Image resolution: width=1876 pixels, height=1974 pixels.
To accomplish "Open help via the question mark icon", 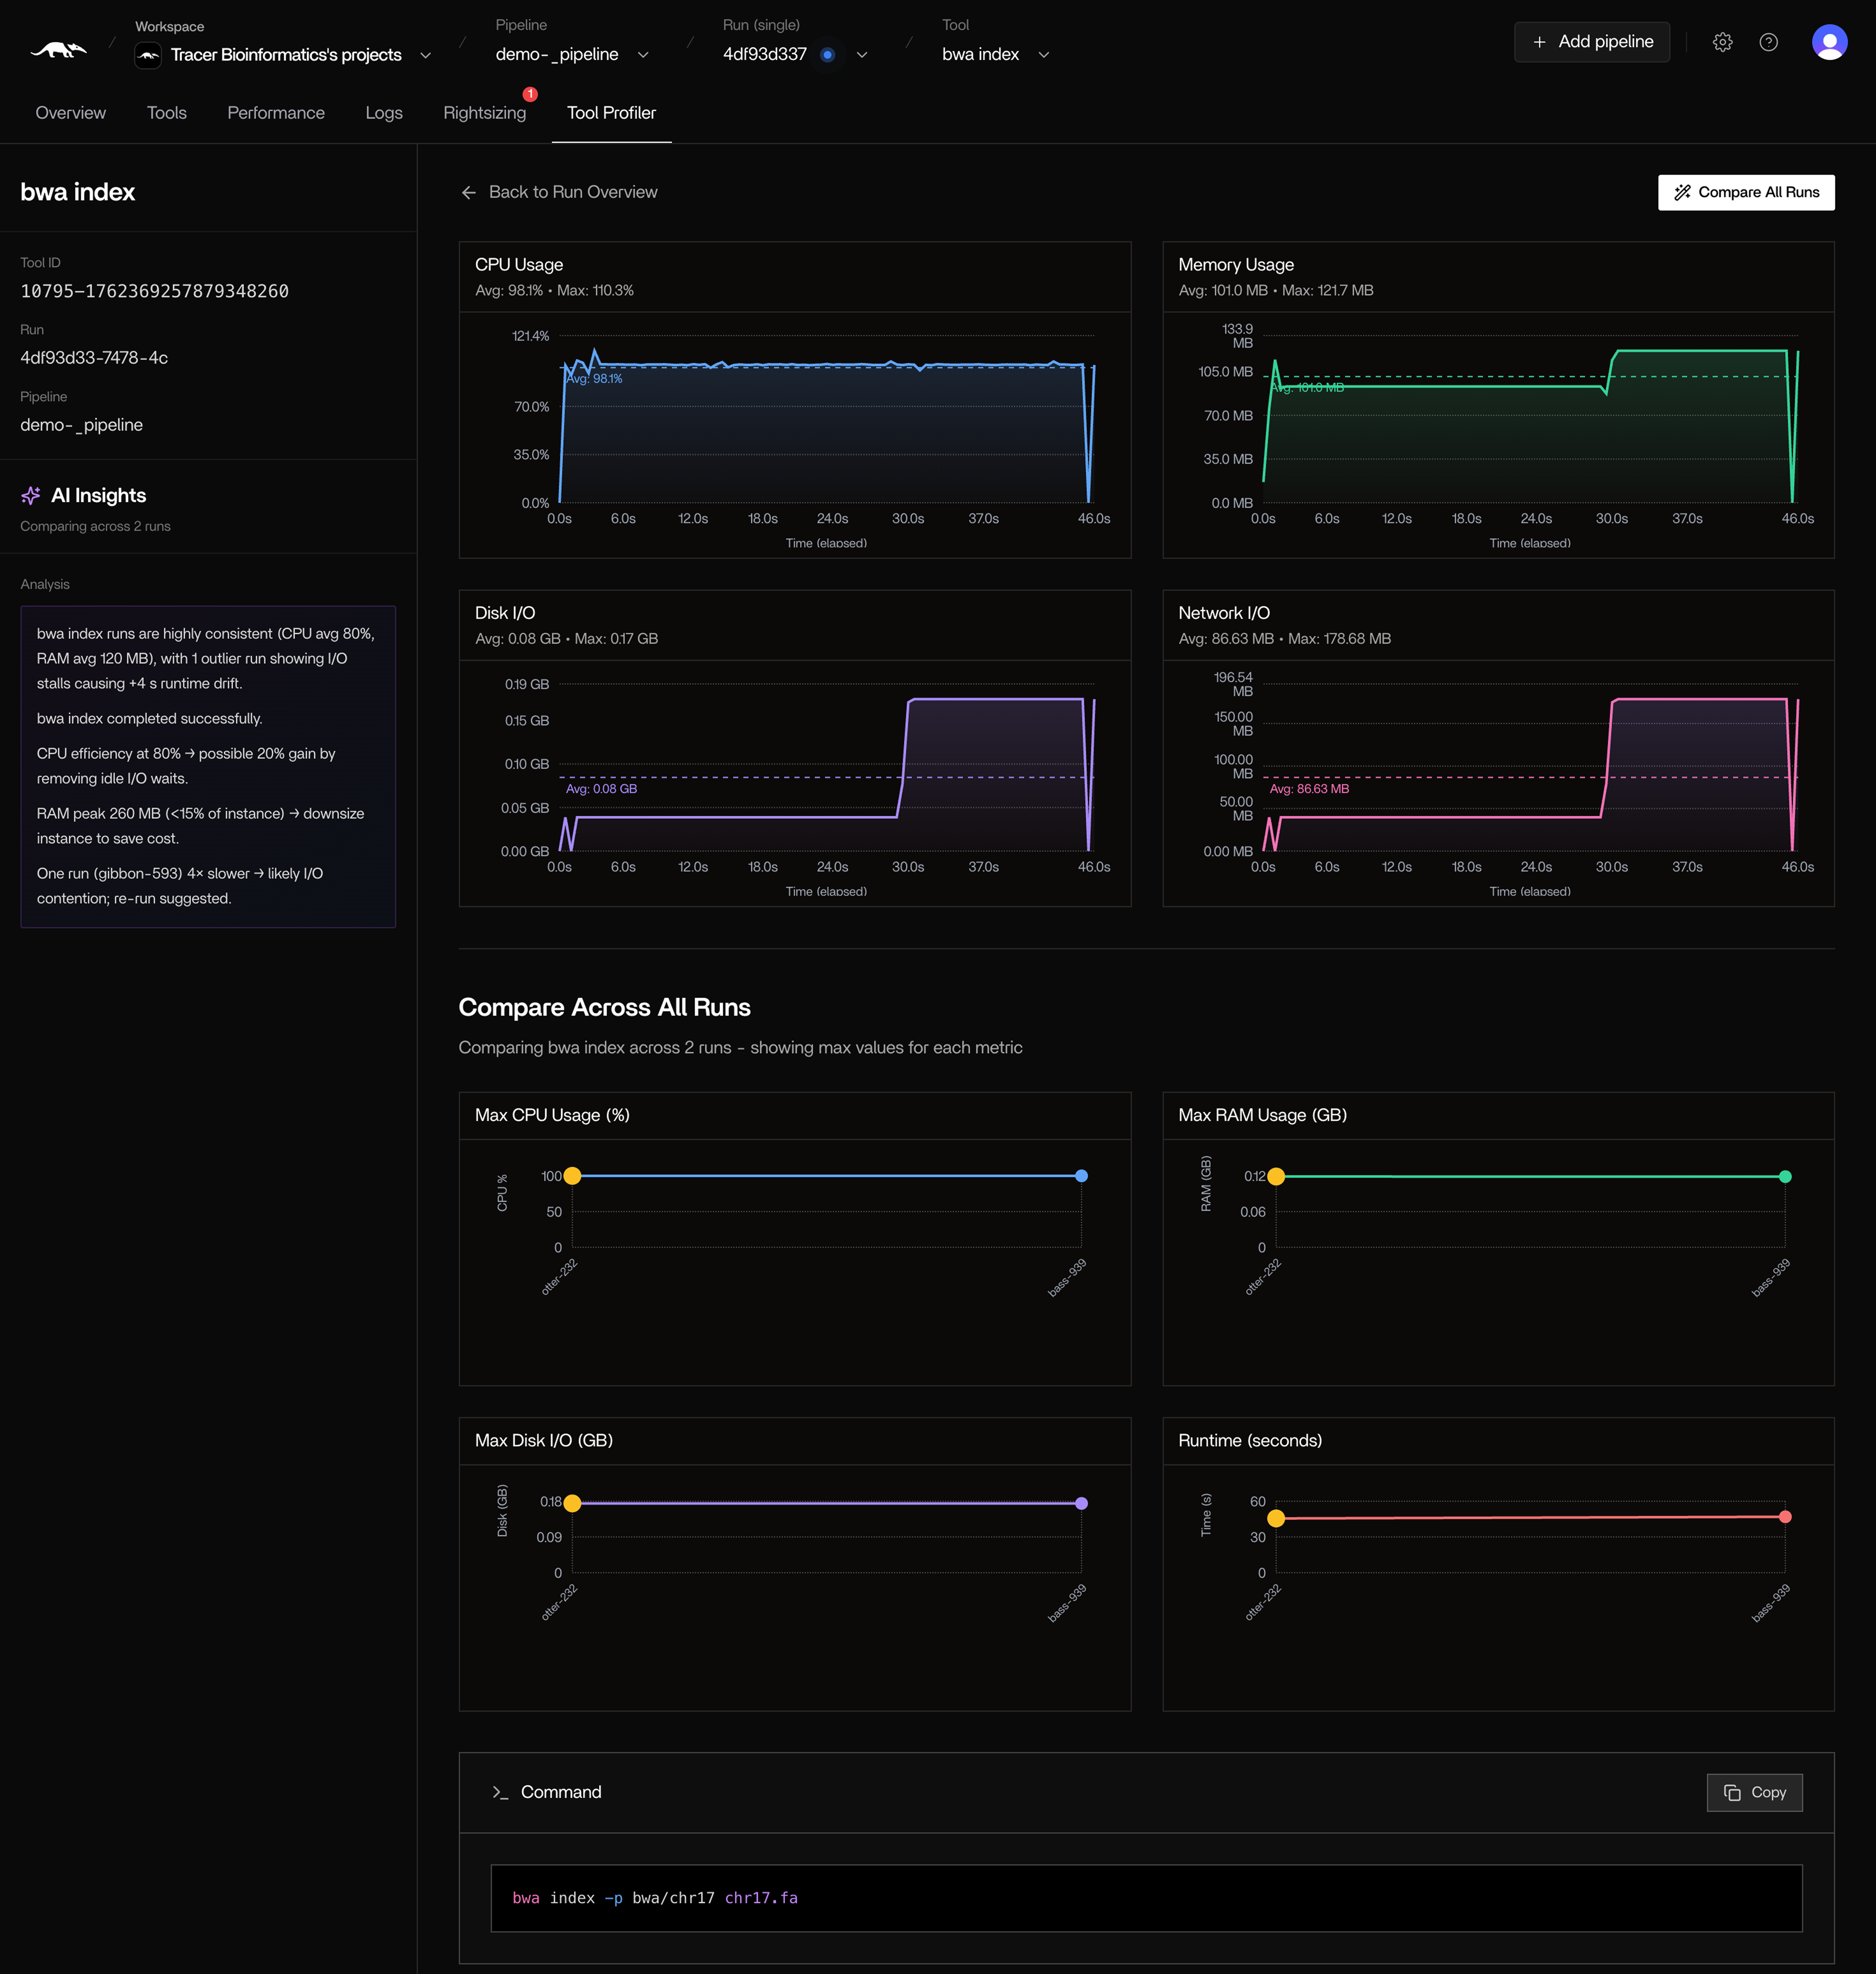I will (x=1768, y=42).
